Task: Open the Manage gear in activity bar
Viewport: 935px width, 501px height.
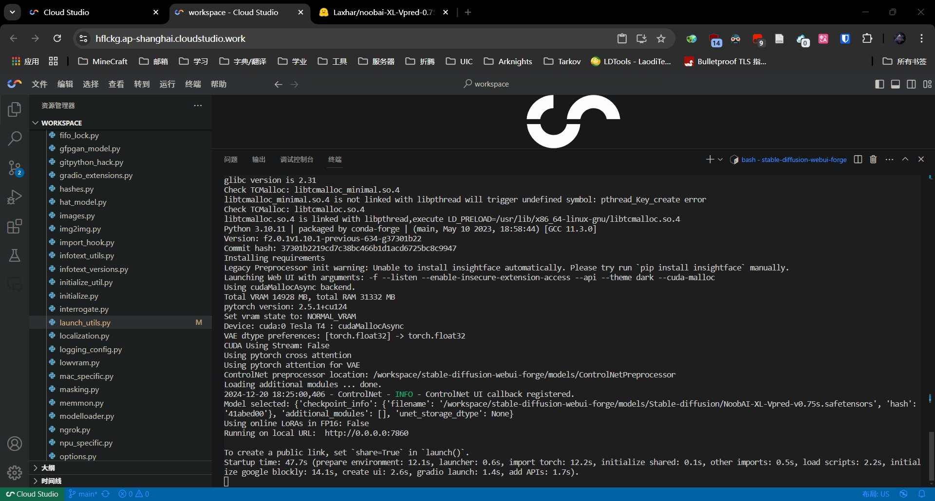Action: tap(15, 472)
